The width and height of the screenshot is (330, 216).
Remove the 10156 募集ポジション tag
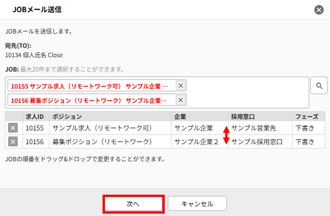tap(181, 99)
